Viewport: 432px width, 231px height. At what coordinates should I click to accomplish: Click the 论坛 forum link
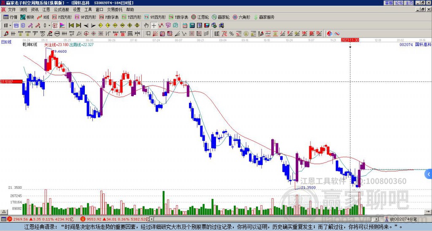tap(399, 3)
